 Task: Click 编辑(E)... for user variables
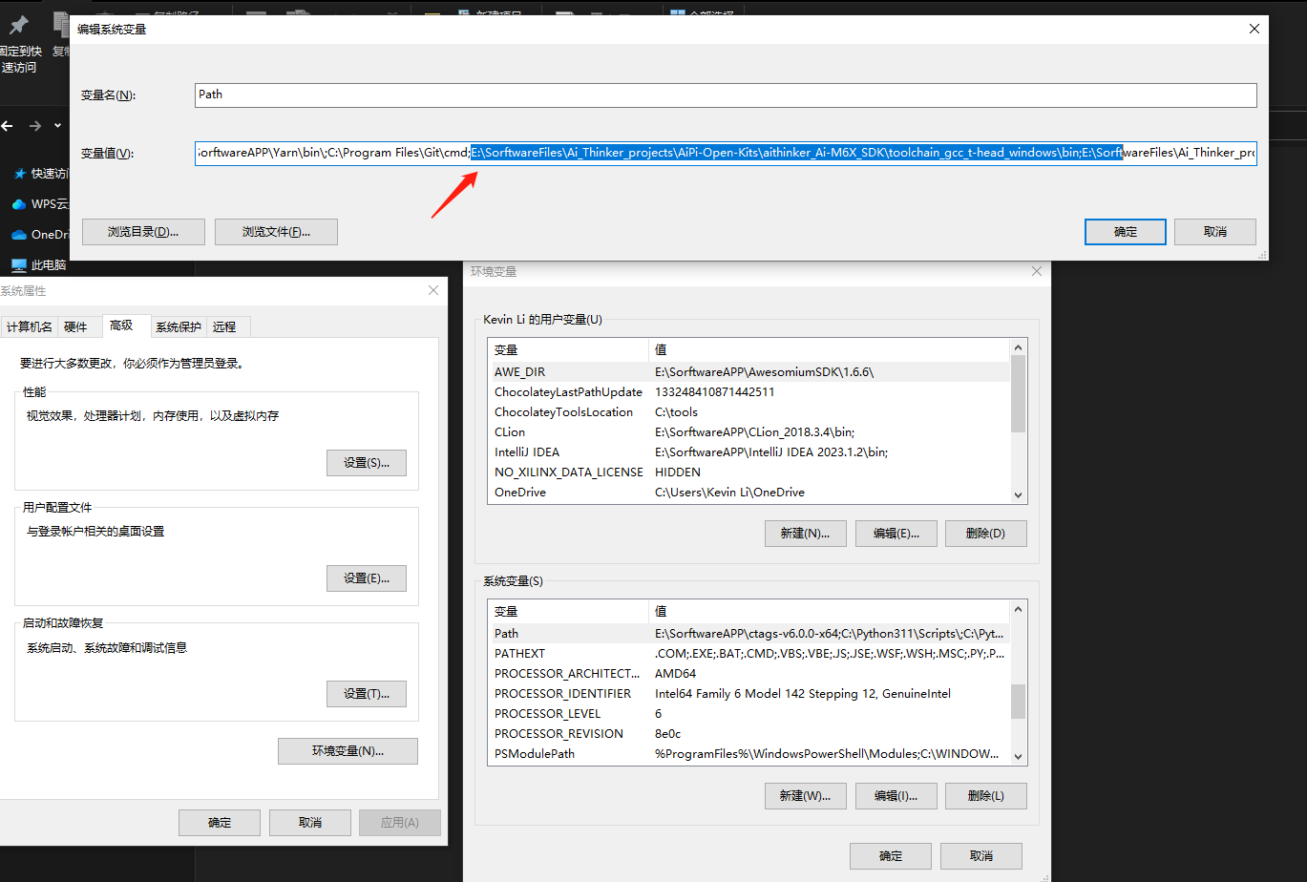click(x=896, y=534)
